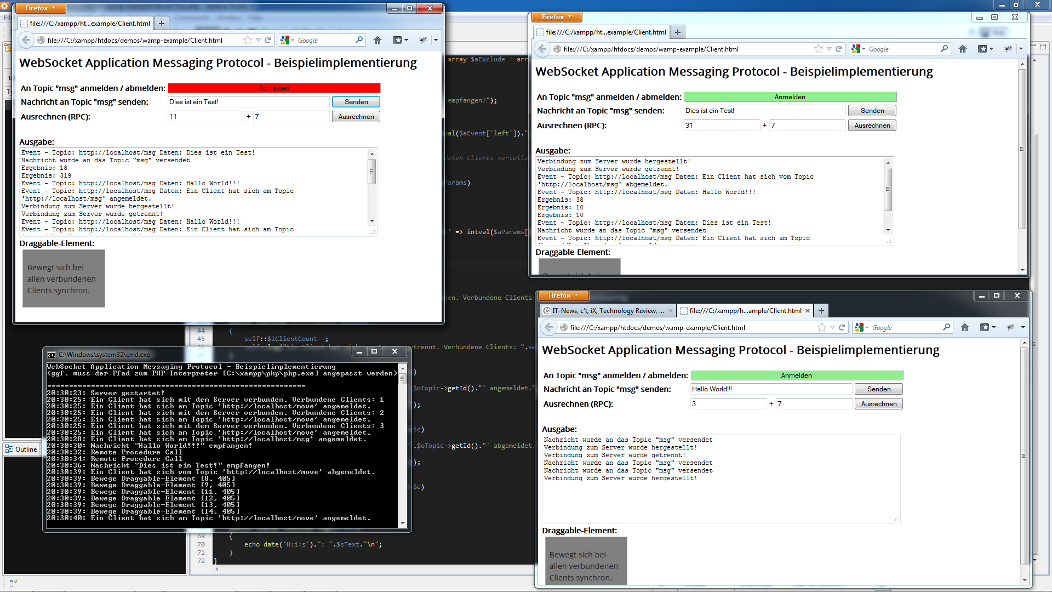Toggle Abmelden button in top-left client
The image size is (1052, 592).
click(273, 88)
